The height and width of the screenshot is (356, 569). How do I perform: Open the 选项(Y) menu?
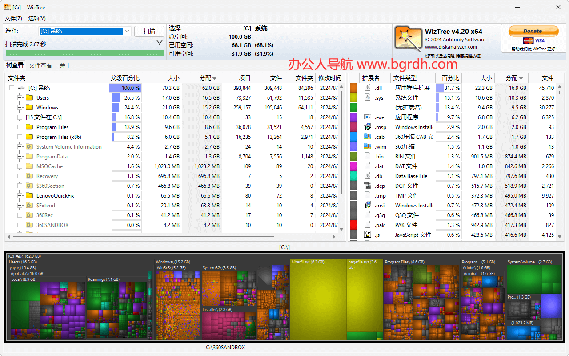37,19
